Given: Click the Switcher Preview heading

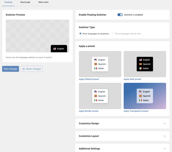Looking at the screenshot, I should tap(15, 15).
